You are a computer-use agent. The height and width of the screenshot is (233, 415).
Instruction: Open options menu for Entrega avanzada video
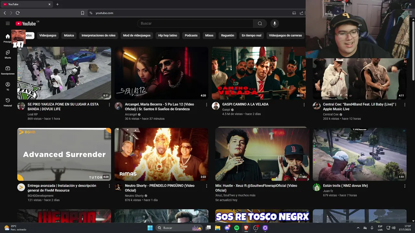tap(109, 186)
